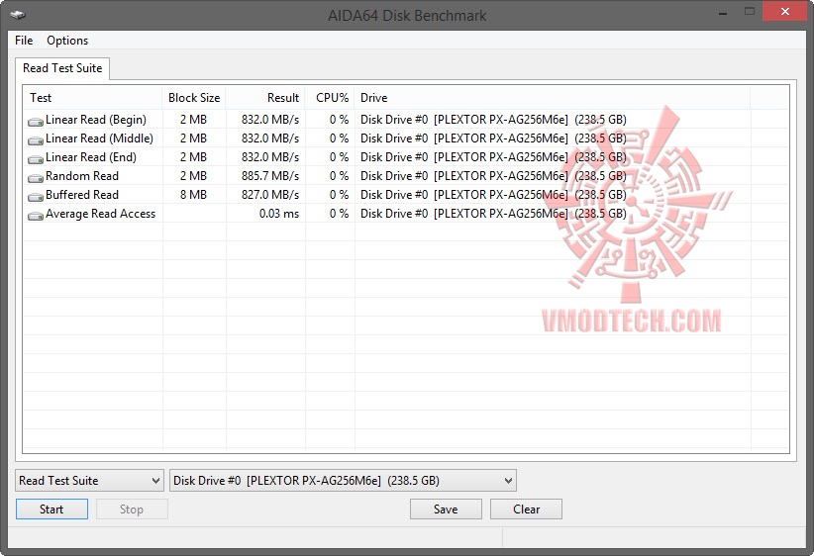
Task: Click the Linear Read (Middle) disk icon
Action: (36, 140)
